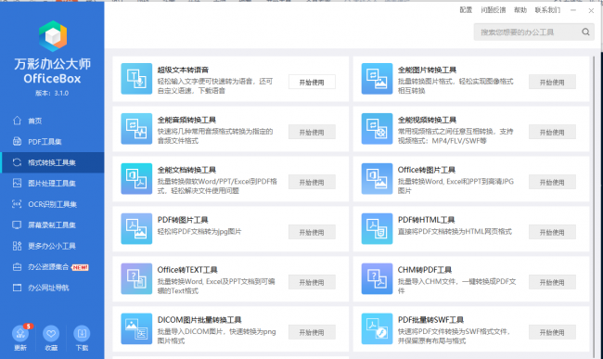The image size is (603, 359).
Task: Click the 更新 update icon with badge
Action: 20,333
